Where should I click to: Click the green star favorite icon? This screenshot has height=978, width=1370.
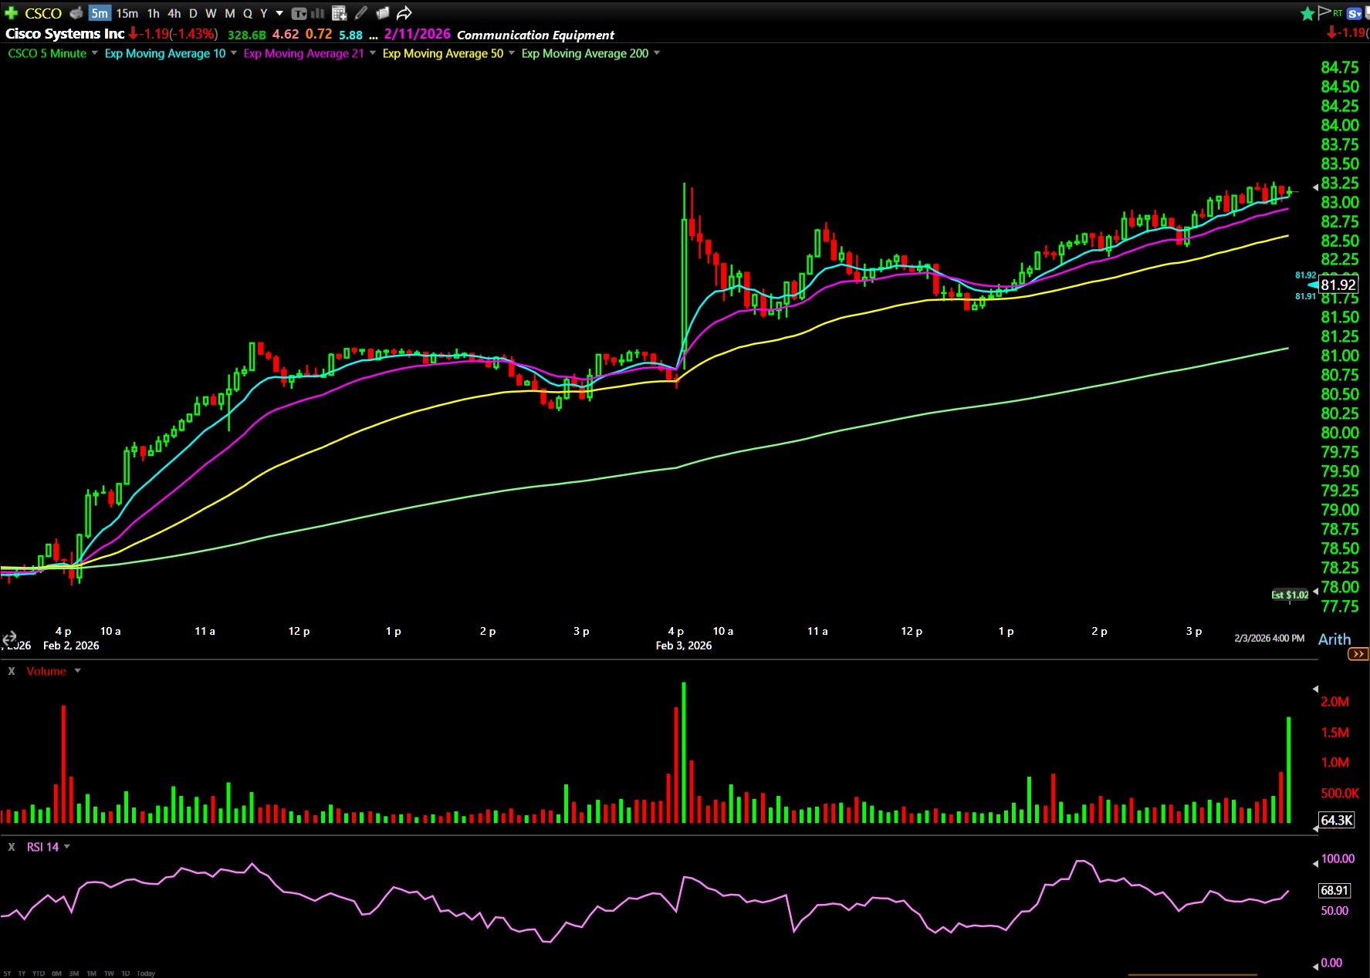(x=1307, y=13)
